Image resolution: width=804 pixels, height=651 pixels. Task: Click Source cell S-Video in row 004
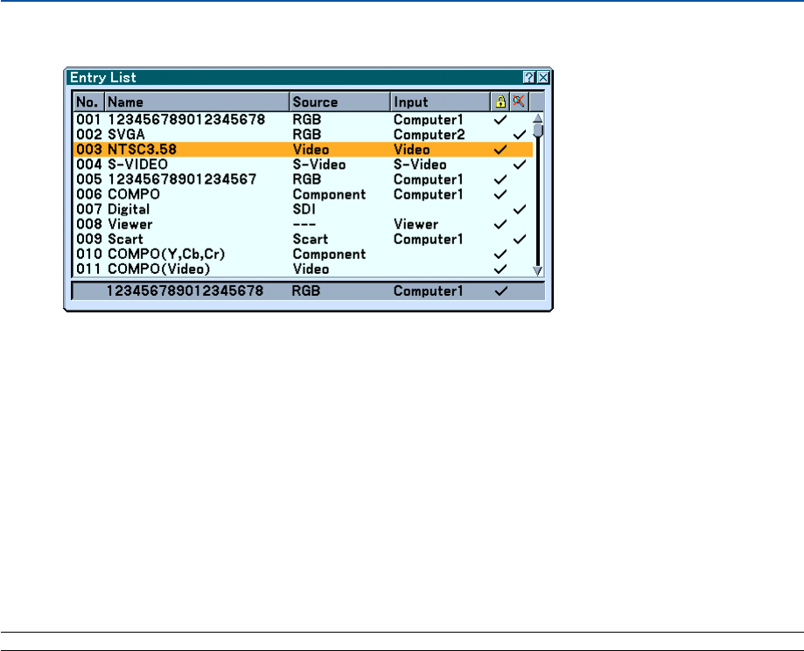tap(319, 164)
